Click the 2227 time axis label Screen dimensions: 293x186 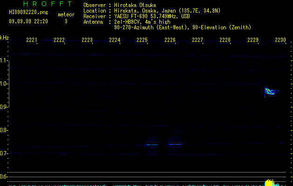click(x=198, y=40)
